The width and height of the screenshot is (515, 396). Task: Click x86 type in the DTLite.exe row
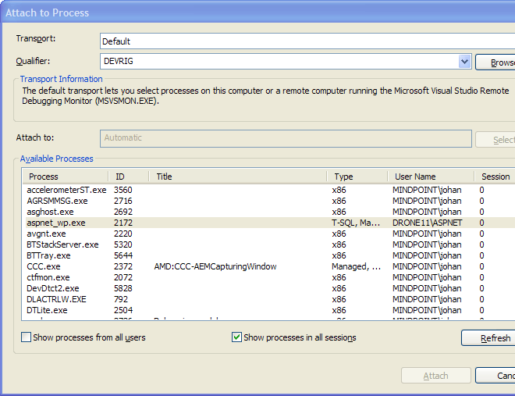[x=339, y=310]
